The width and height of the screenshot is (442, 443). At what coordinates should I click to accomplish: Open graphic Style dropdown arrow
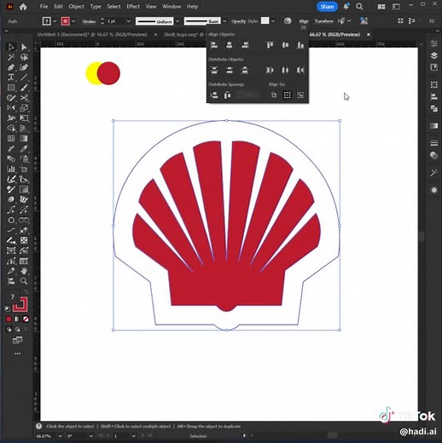[x=273, y=21]
